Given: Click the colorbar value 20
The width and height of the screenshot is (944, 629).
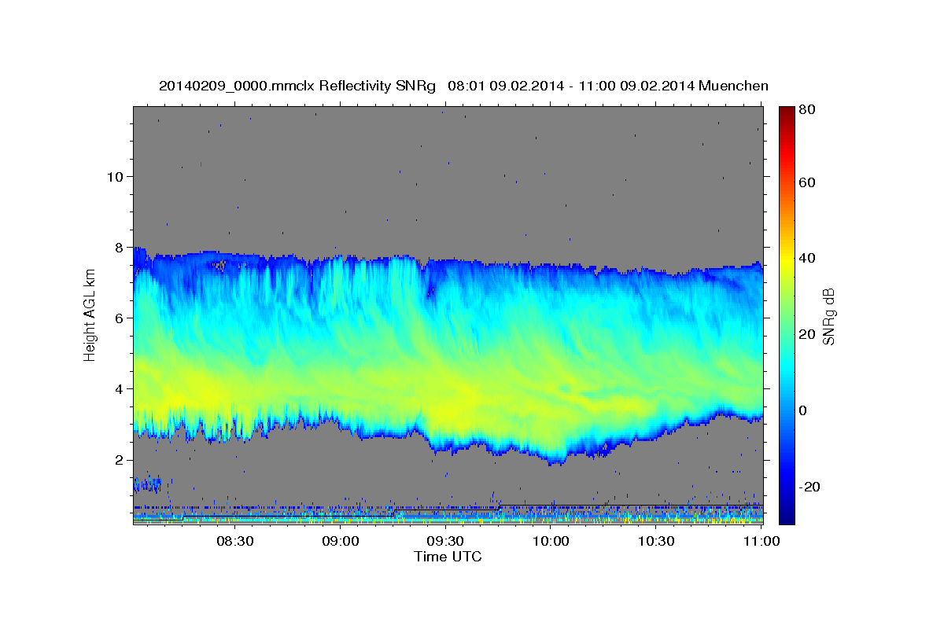Looking at the screenshot, I should tap(806, 334).
